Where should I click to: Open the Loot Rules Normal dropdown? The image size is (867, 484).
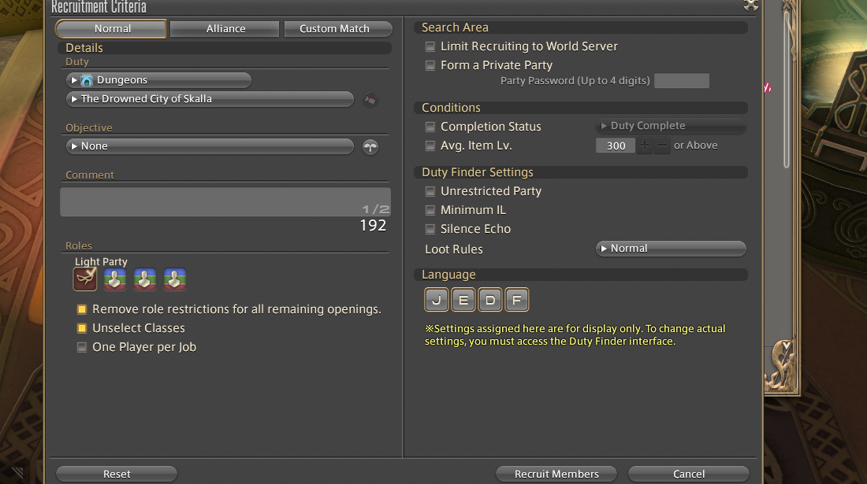pos(670,249)
